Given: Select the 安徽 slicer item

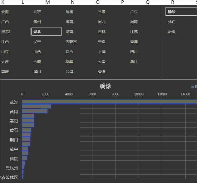Looking at the screenshot, I should (x=5, y=12).
